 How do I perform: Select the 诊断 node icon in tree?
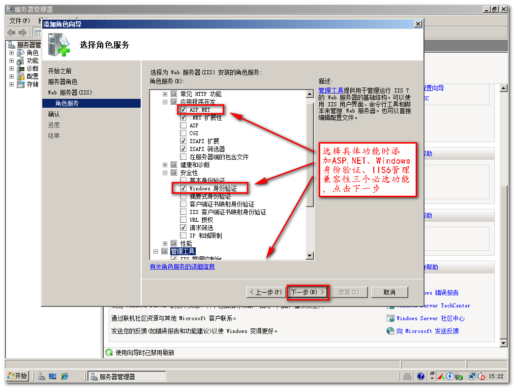(x=21, y=68)
